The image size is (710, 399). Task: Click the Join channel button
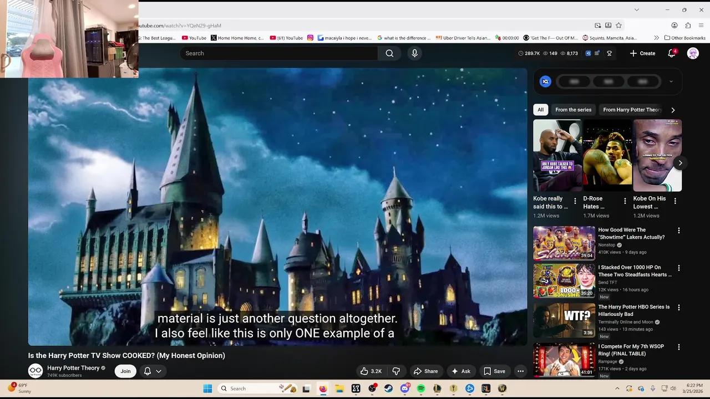[x=126, y=371]
